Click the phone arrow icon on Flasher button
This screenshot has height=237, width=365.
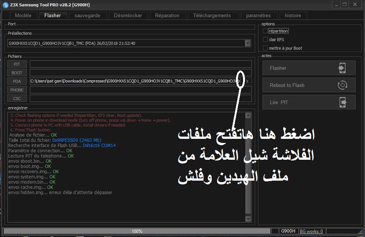click(342, 68)
